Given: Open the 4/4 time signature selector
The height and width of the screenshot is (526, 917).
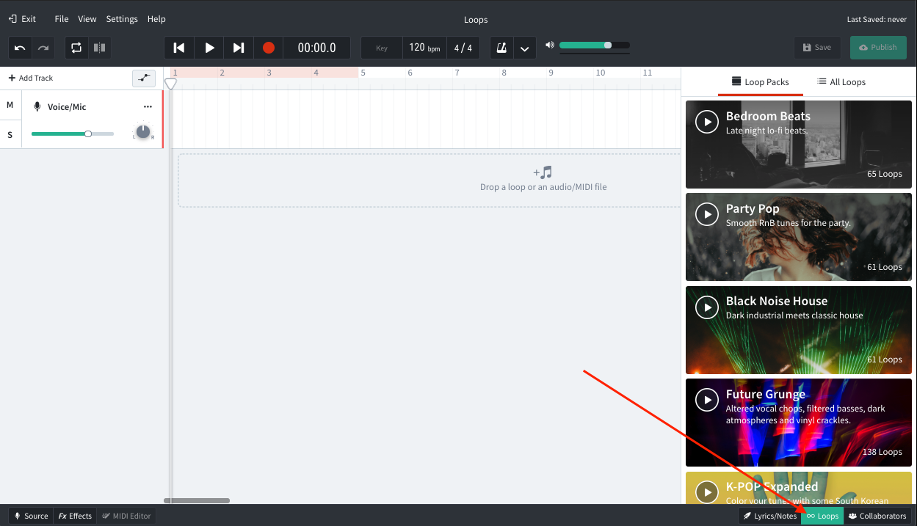Looking at the screenshot, I should coord(463,47).
